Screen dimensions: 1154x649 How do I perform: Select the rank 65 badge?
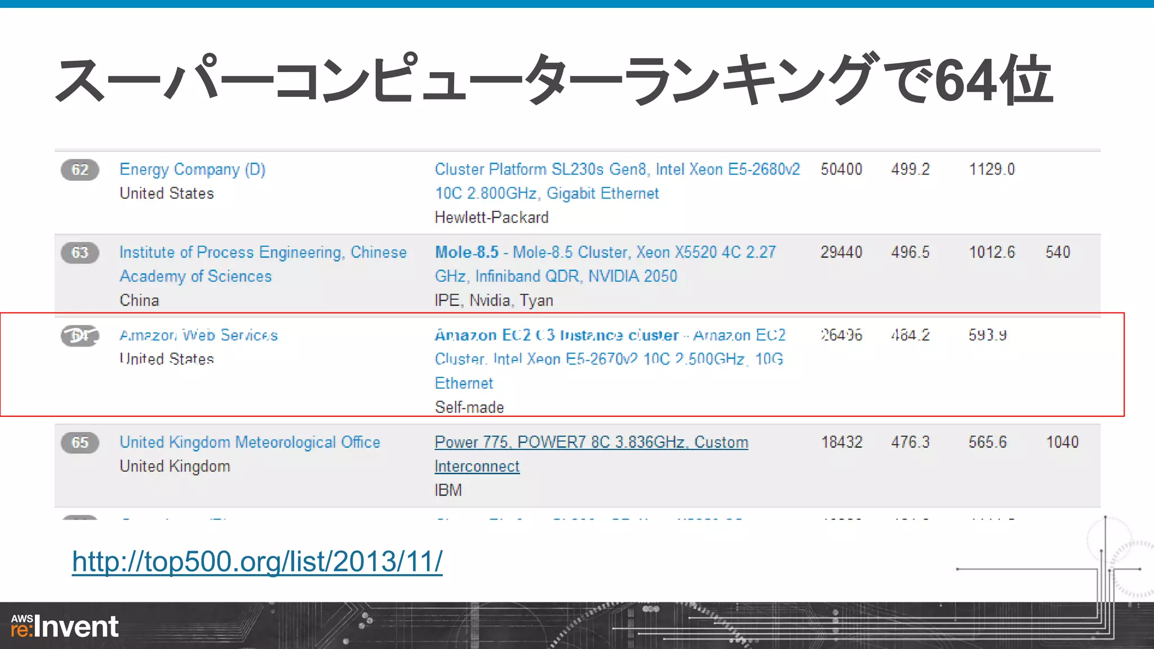(x=80, y=442)
